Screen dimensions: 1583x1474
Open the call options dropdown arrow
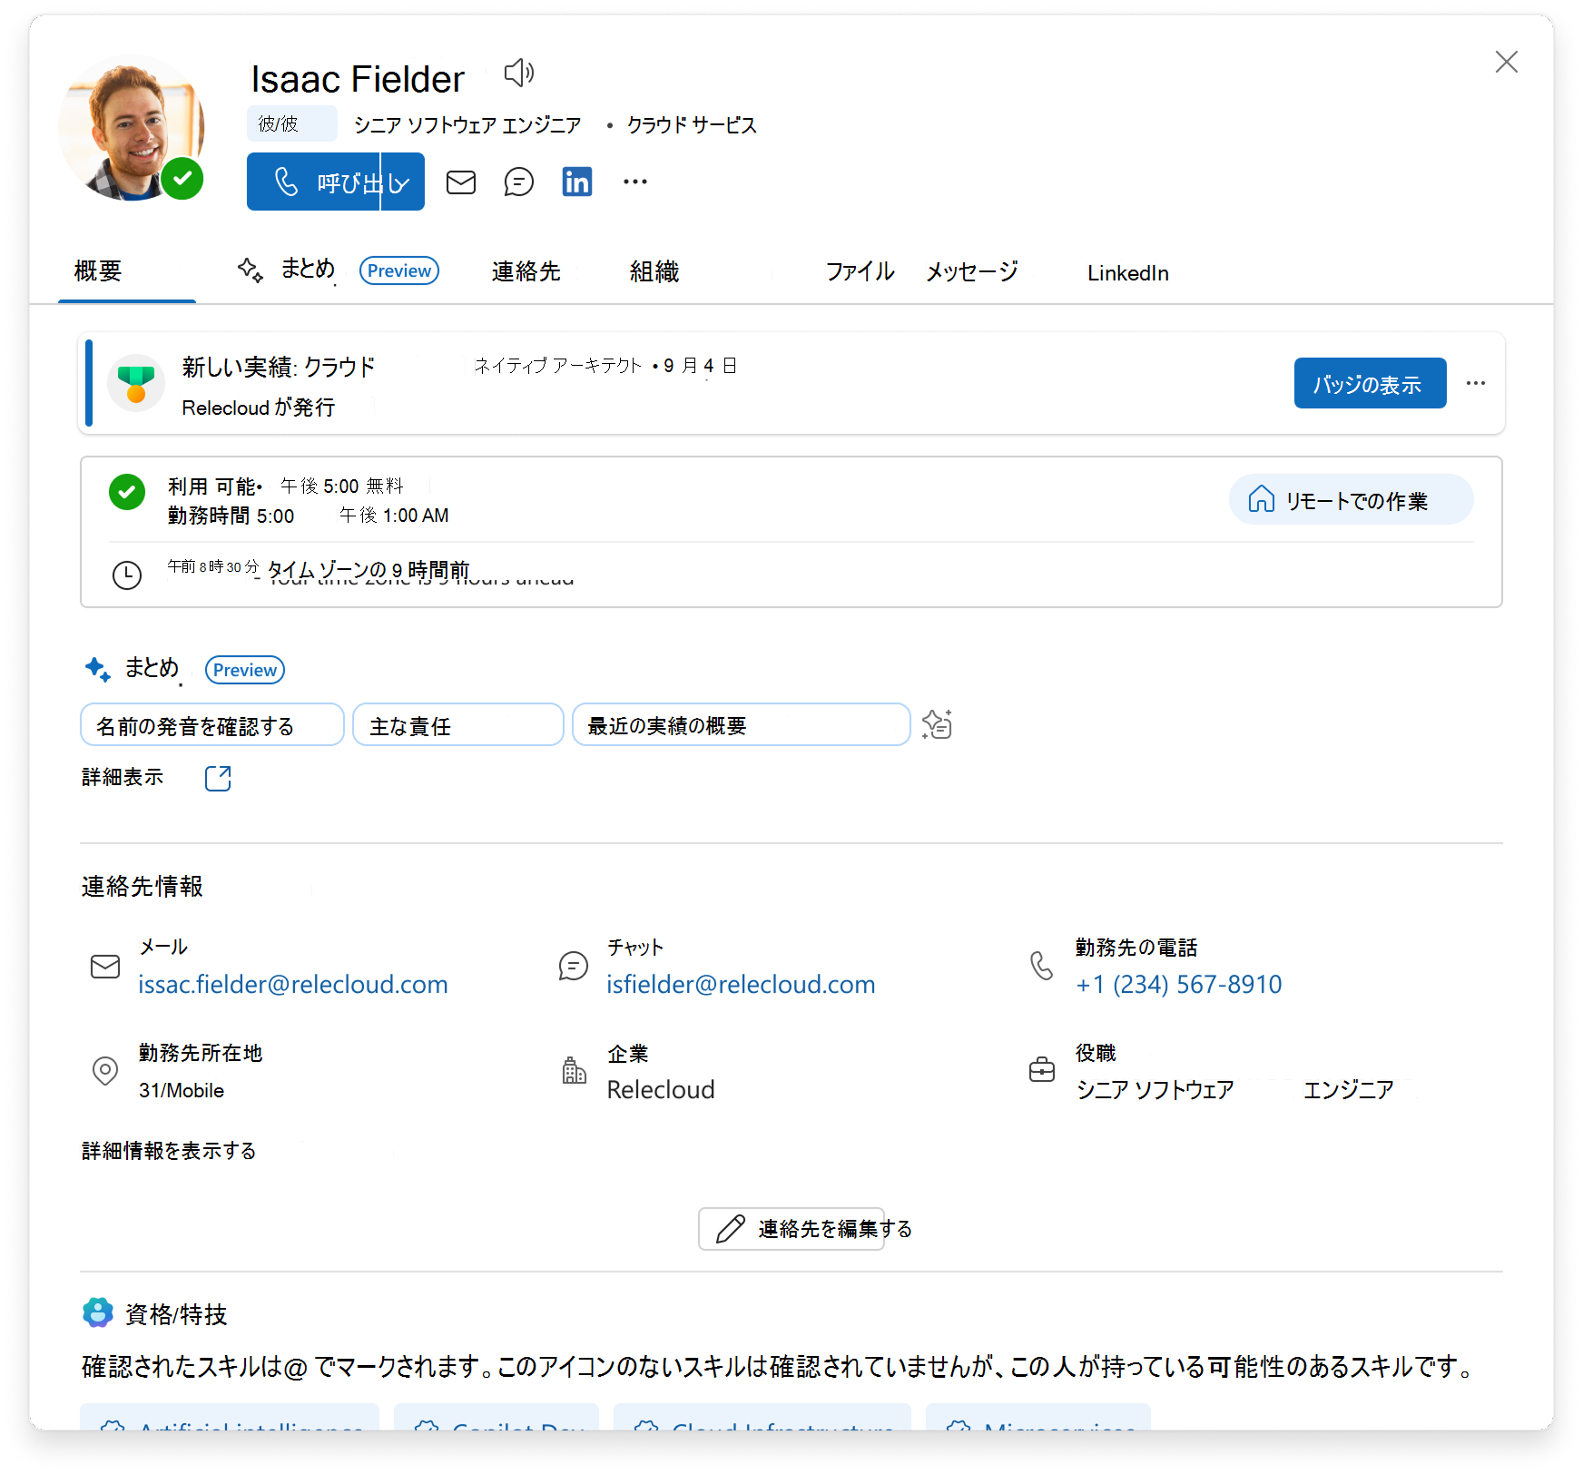(403, 182)
